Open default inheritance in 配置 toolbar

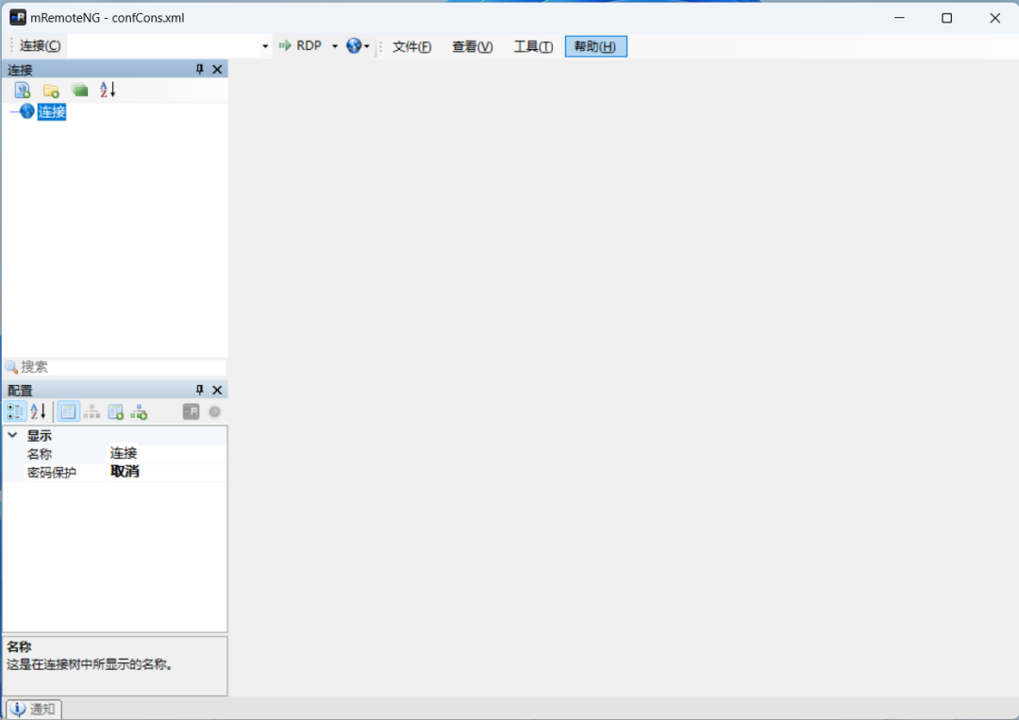pyautogui.click(x=139, y=412)
